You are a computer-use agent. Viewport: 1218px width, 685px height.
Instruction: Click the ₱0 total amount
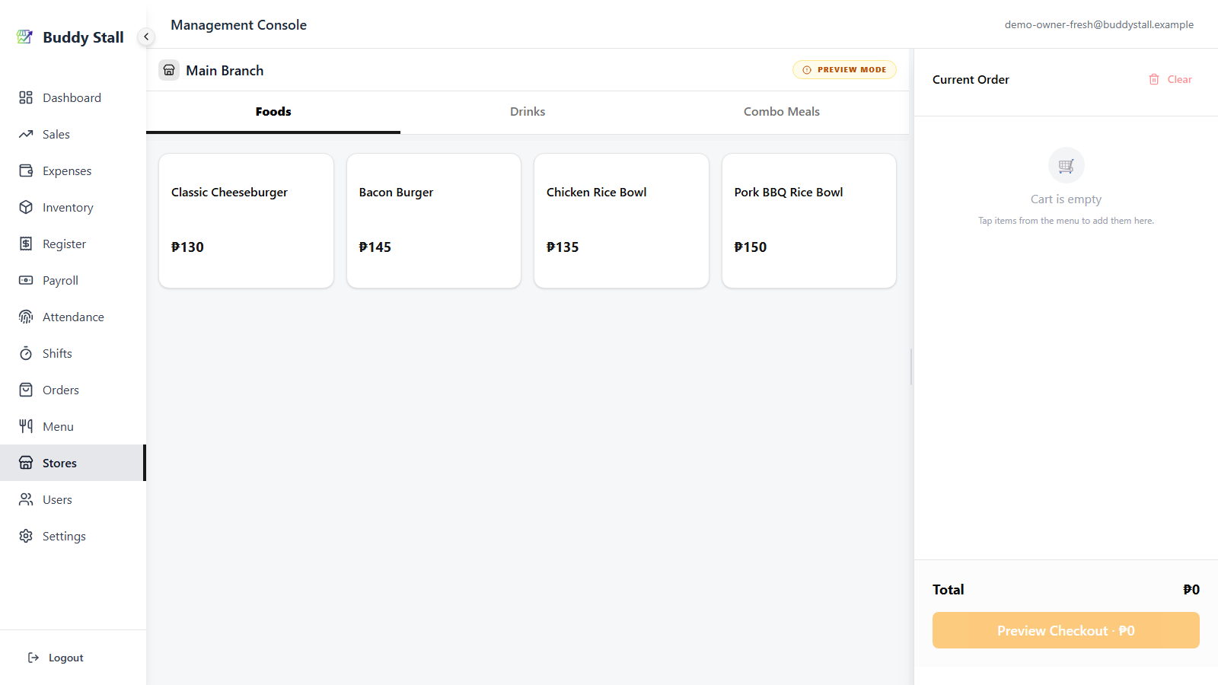[1191, 589]
